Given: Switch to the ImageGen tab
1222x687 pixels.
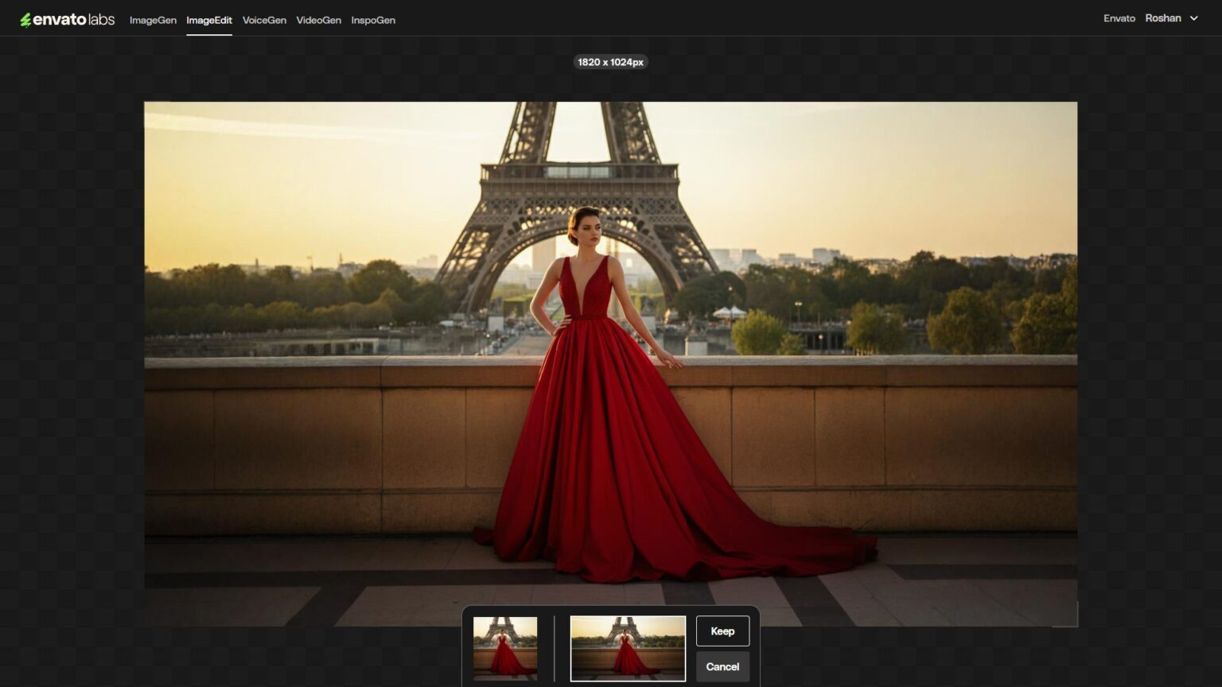Looking at the screenshot, I should (x=153, y=20).
